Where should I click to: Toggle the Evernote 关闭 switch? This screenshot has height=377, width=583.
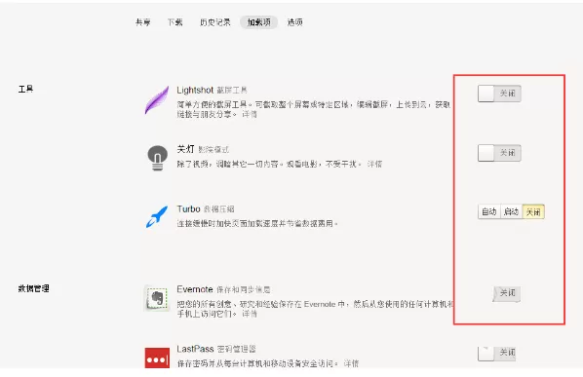point(506,293)
